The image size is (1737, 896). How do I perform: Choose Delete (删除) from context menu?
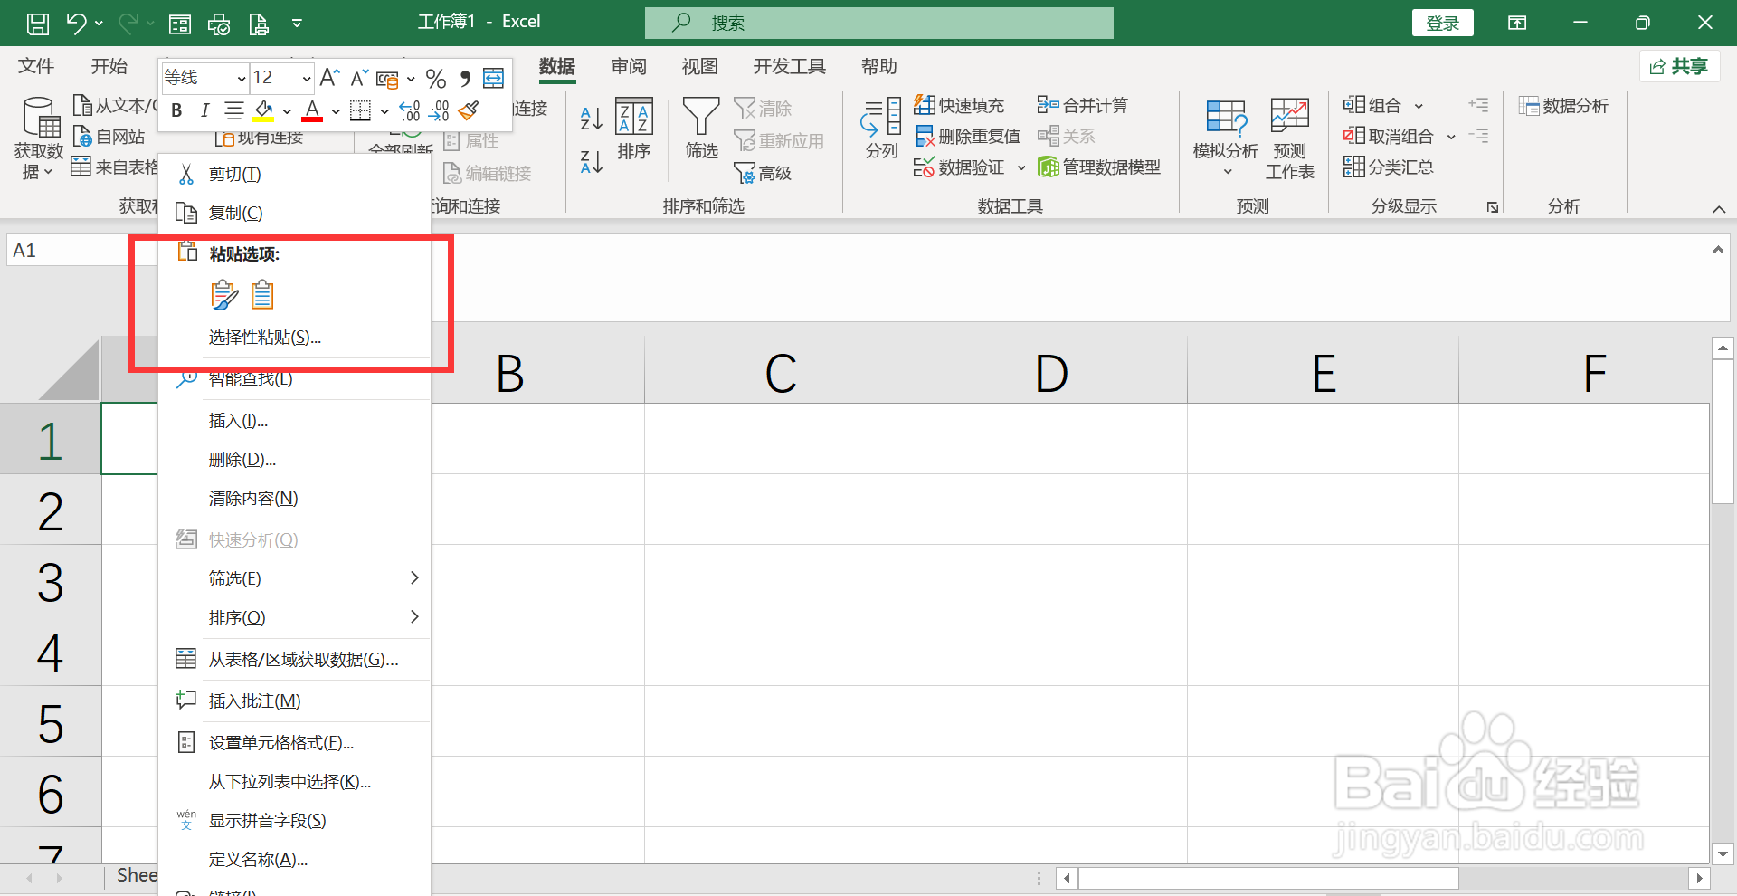tap(294, 460)
